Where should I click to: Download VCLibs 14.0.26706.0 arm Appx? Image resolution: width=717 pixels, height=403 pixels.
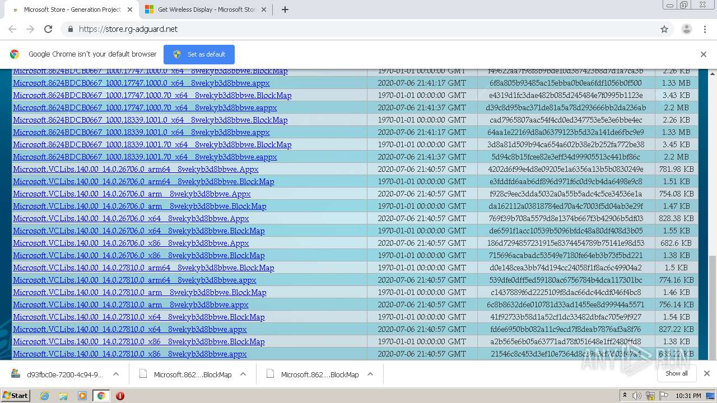(x=132, y=194)
